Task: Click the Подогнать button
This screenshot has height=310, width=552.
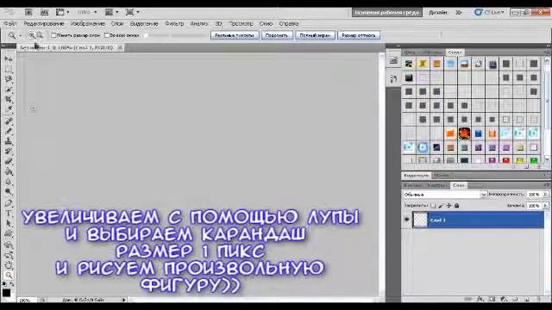Action: click(277, 35)
